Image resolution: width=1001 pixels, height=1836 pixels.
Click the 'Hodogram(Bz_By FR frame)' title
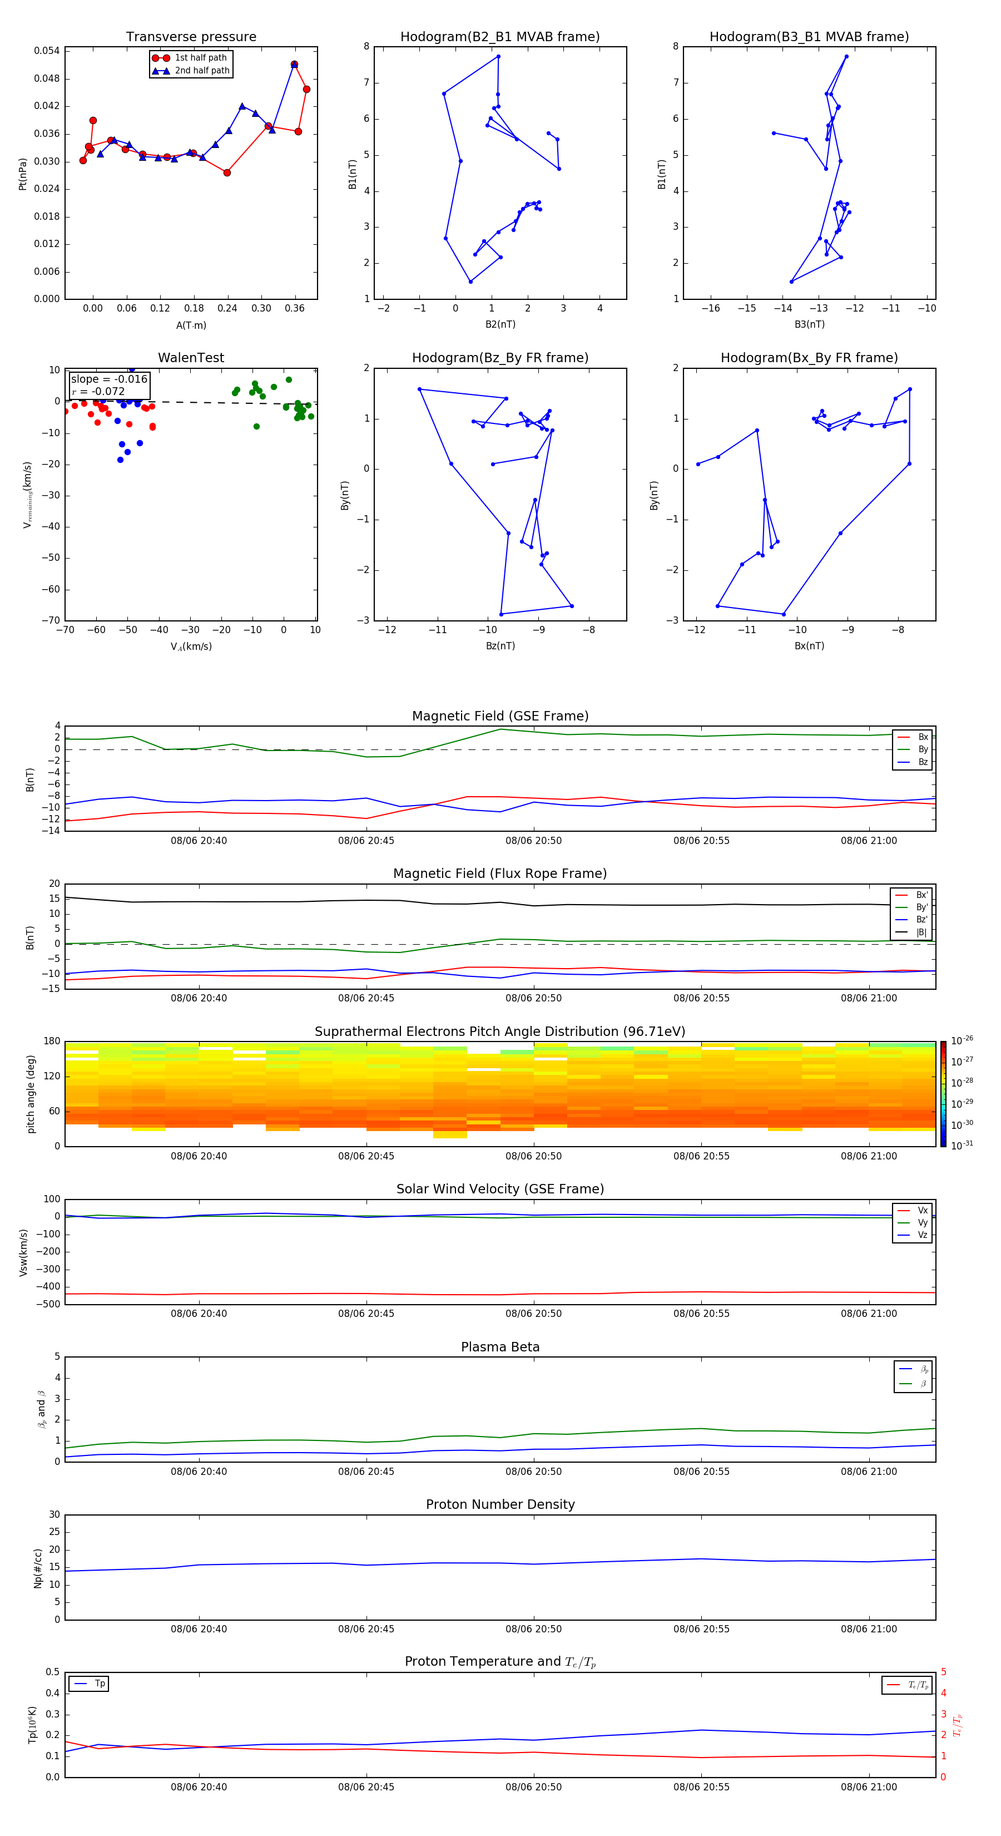[x=500, y=358]
